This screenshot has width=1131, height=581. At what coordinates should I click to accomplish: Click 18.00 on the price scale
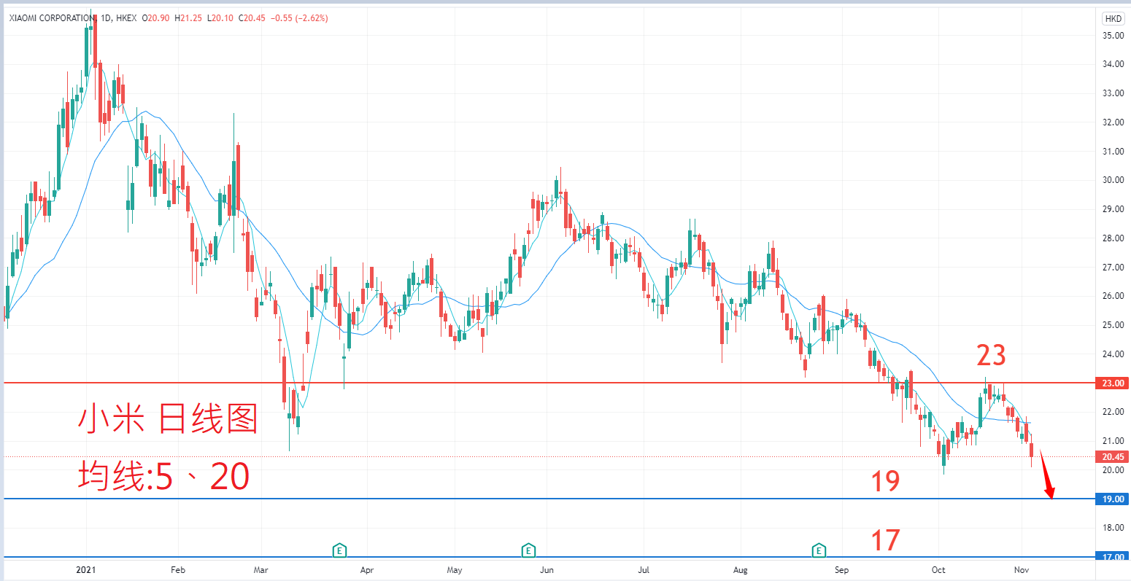point(1113,528)
